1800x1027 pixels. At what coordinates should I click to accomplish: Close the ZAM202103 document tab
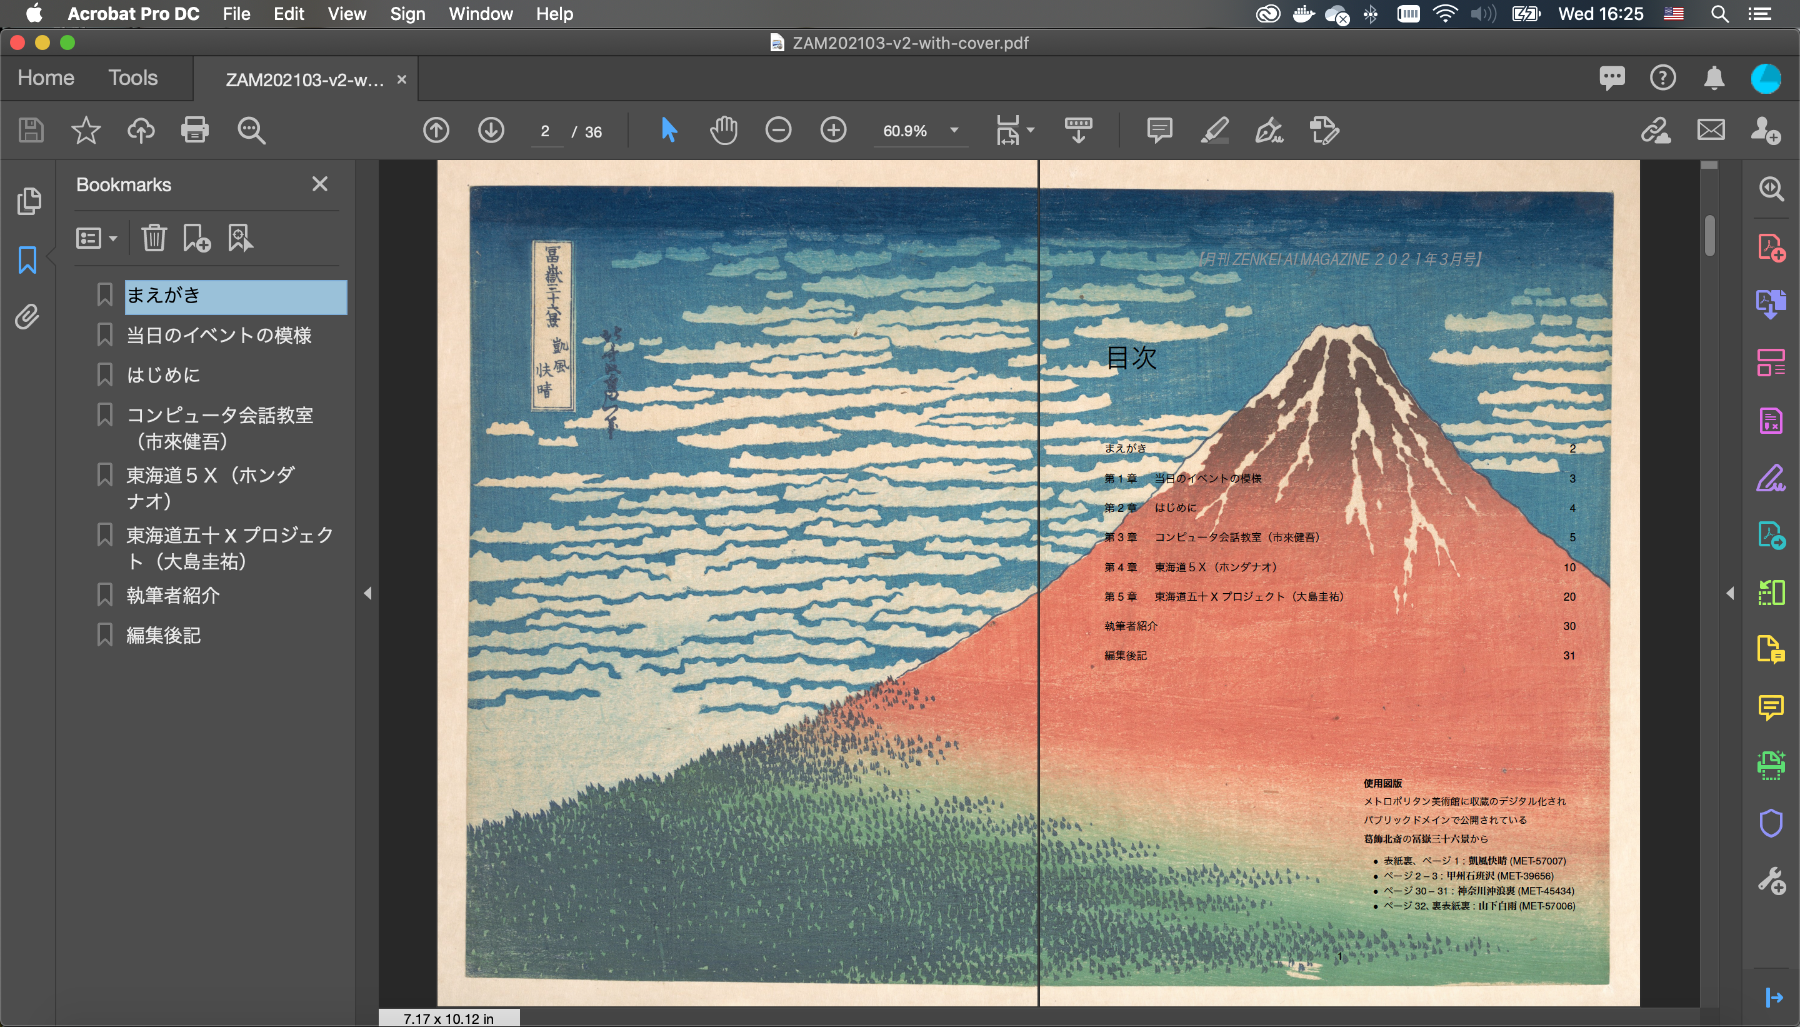point(401,79)
